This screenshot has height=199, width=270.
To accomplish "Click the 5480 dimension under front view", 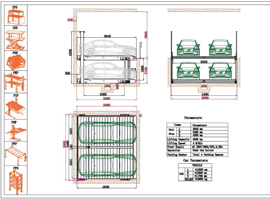I will point(205,94).
